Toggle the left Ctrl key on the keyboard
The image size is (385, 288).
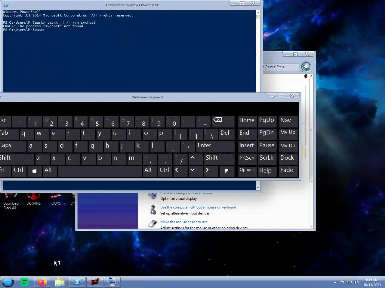19,171
